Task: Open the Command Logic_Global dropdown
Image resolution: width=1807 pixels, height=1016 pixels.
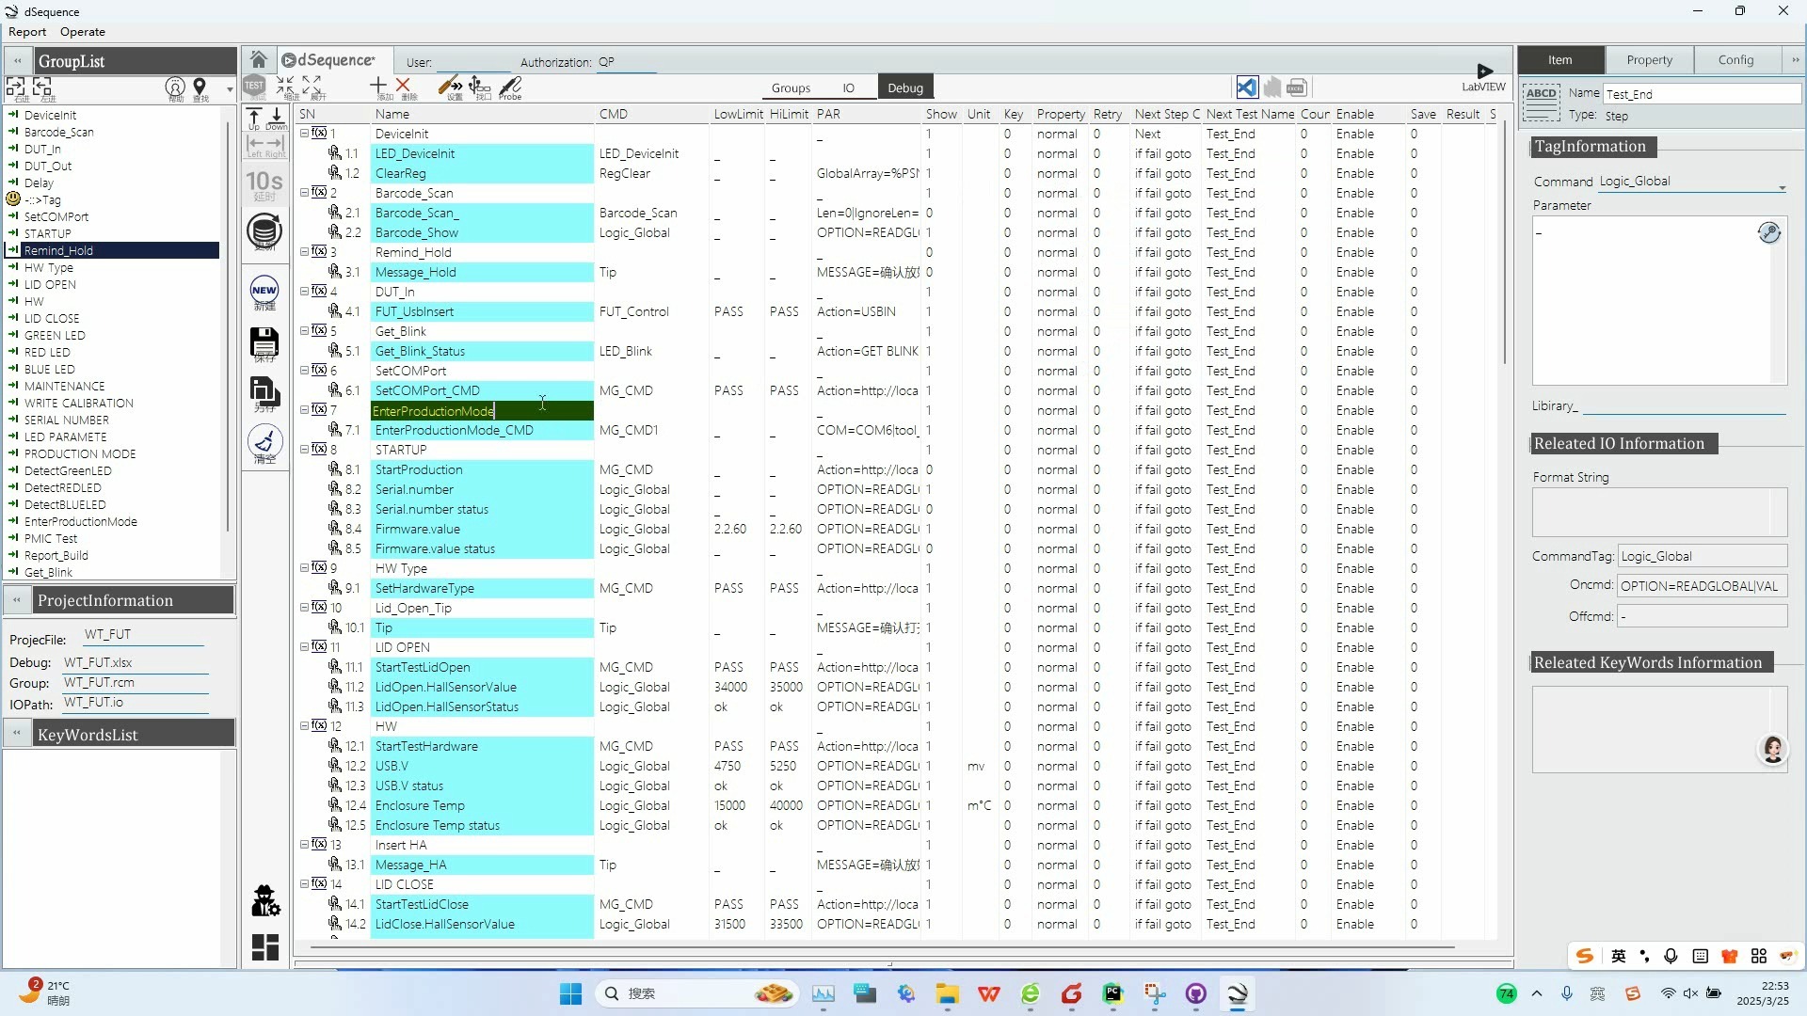Action: pos(1783,186)
